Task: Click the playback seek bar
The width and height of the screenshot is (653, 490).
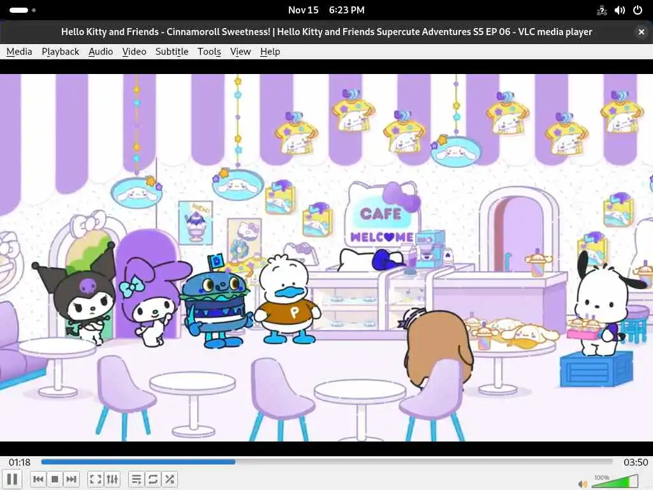Action: click(327, 462)
